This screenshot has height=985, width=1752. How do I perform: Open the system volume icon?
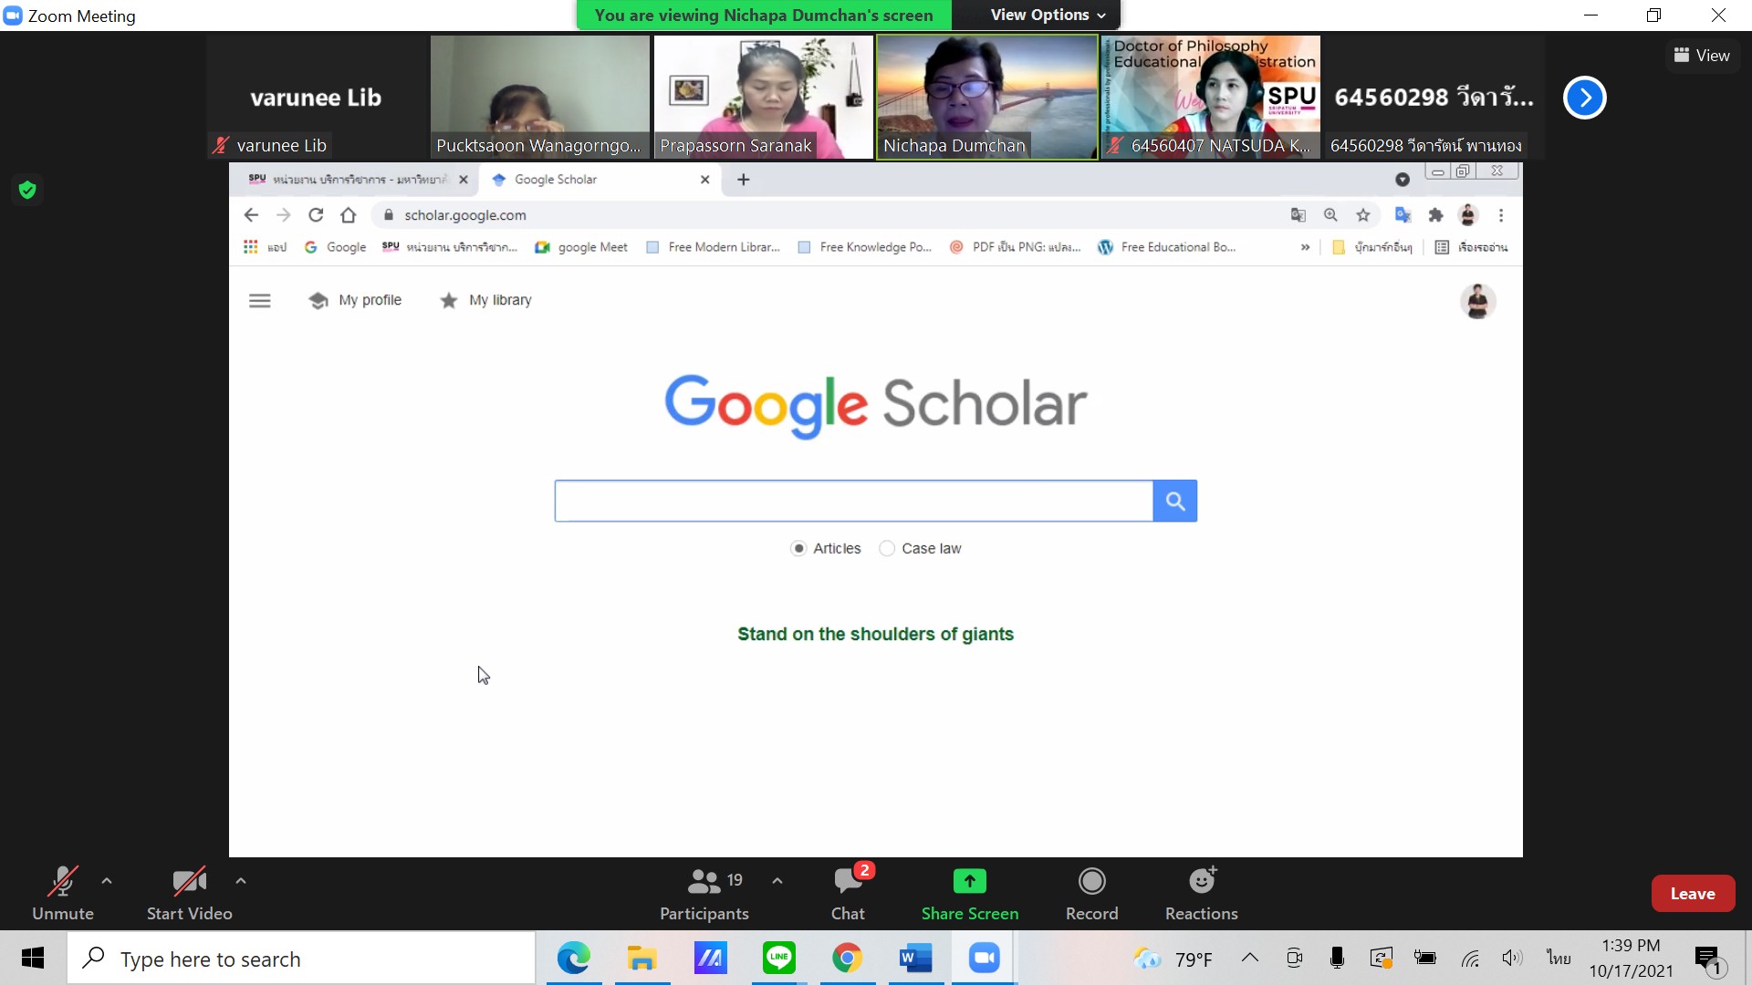pyautogui.click(x=1512, y=958)
